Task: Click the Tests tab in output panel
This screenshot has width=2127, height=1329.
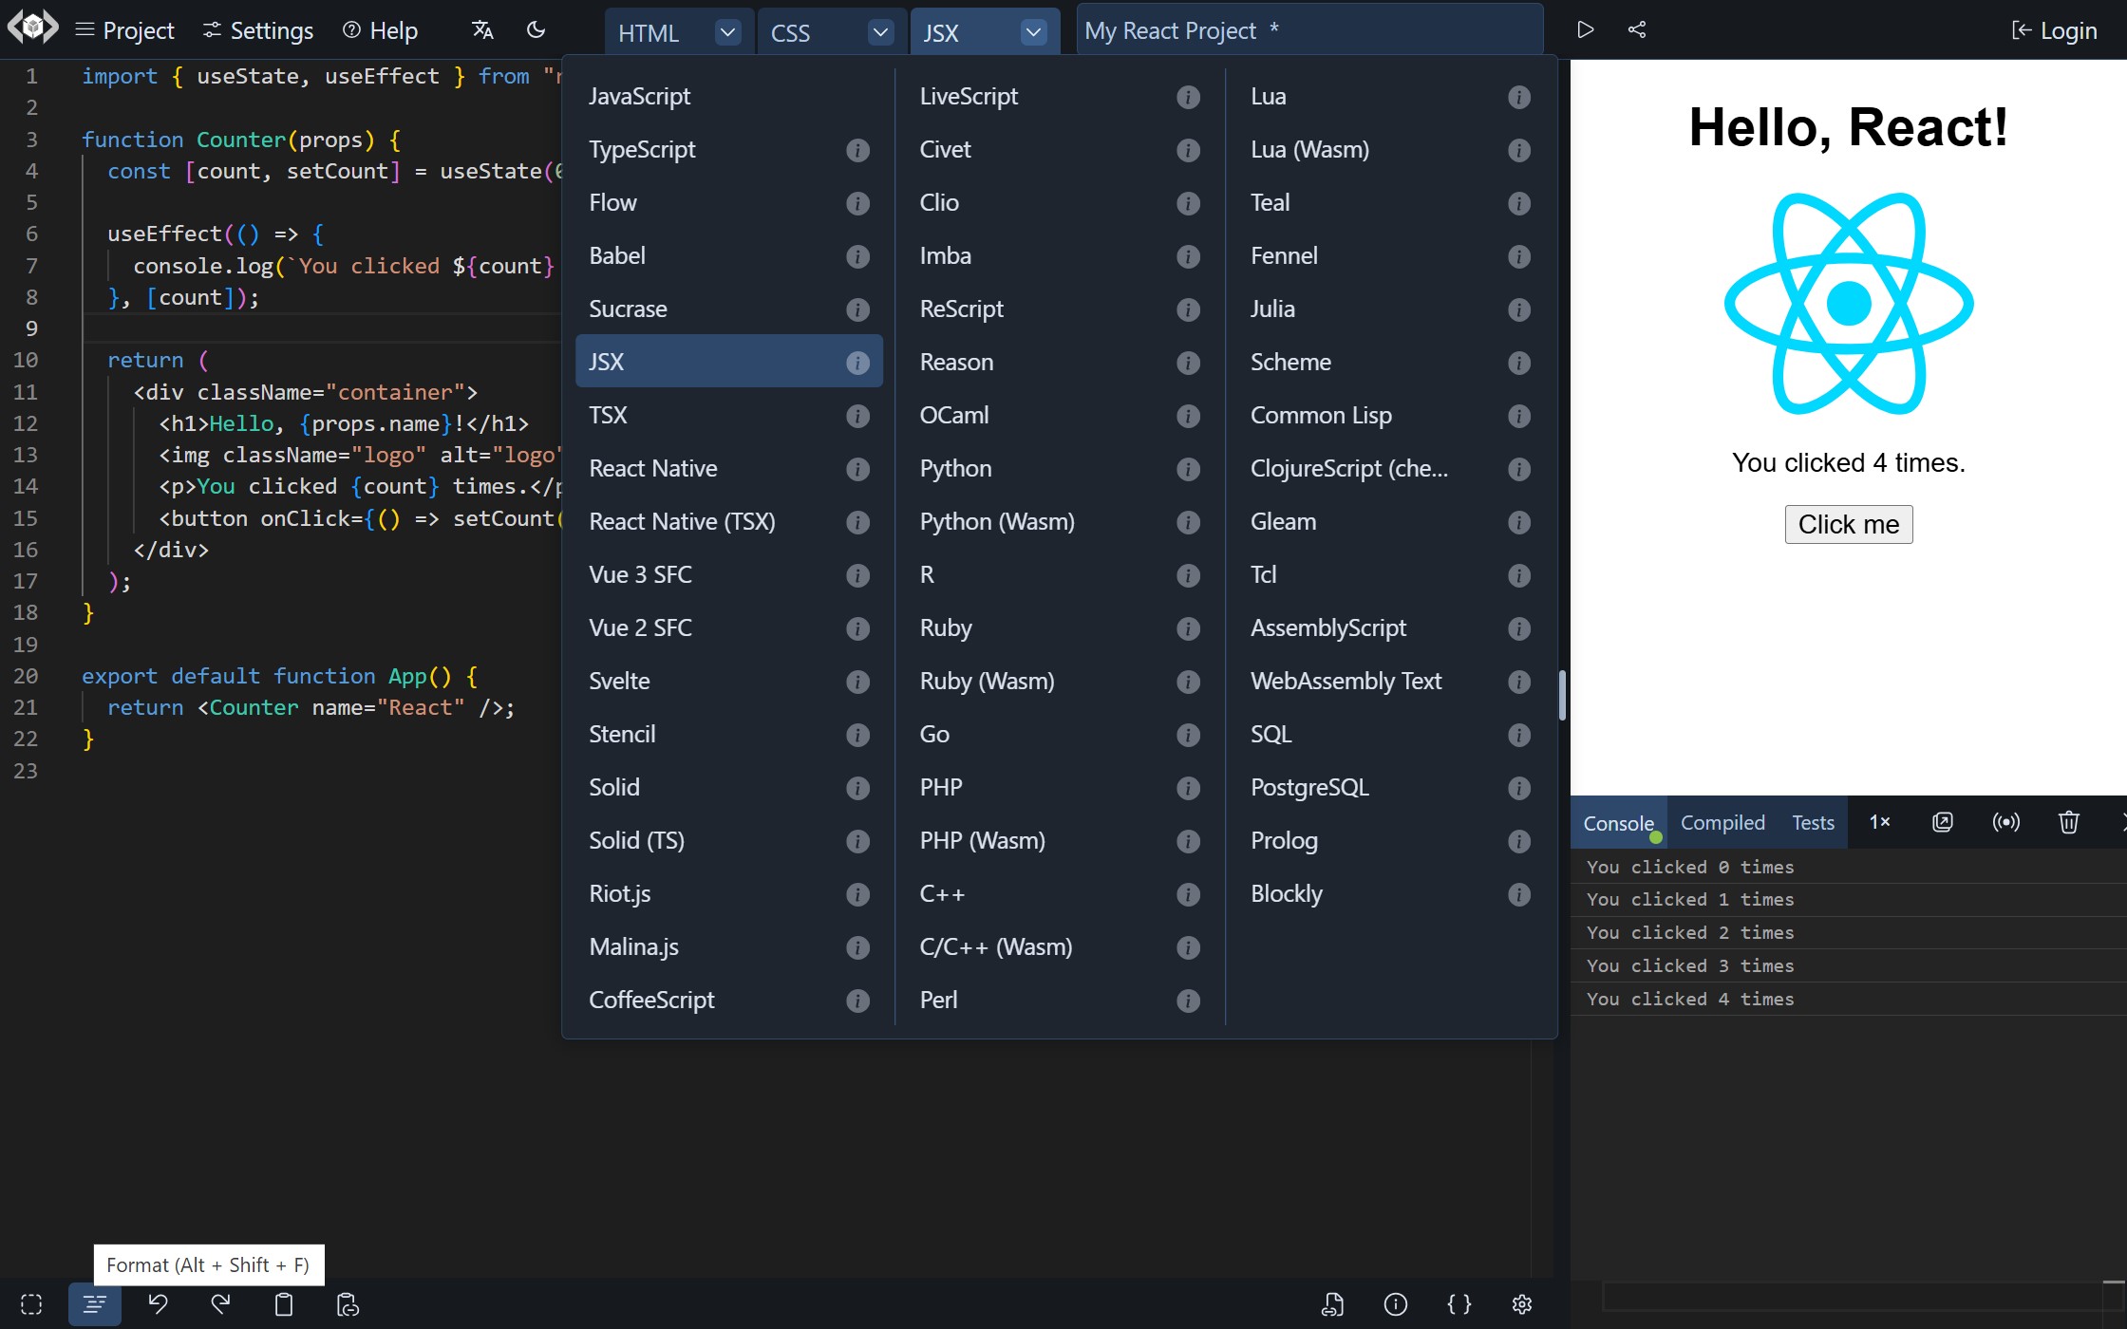Action: [1813, 822]
